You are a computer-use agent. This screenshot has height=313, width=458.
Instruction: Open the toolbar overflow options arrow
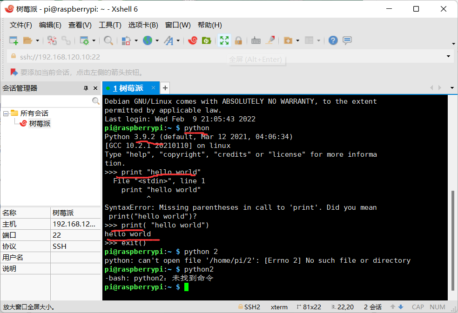click(x=453, y=44)
